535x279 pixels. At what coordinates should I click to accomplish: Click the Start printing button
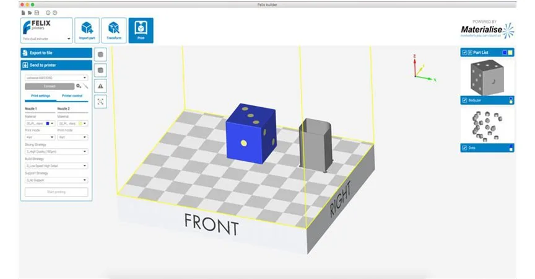pyautogui.click(x=56, y=192)
